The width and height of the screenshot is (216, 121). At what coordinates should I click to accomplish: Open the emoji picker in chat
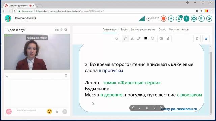(x=49, y=111)
